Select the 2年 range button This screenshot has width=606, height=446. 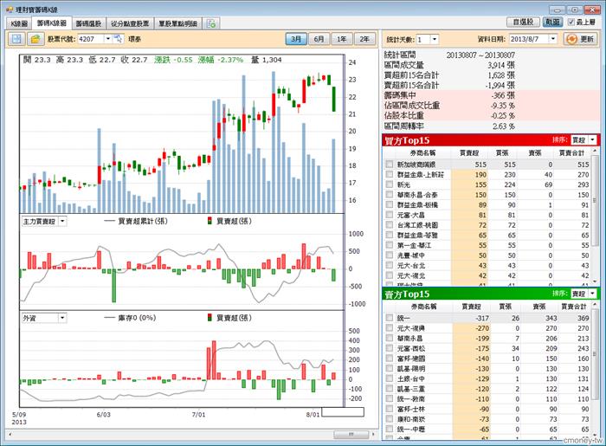point(364,39)
